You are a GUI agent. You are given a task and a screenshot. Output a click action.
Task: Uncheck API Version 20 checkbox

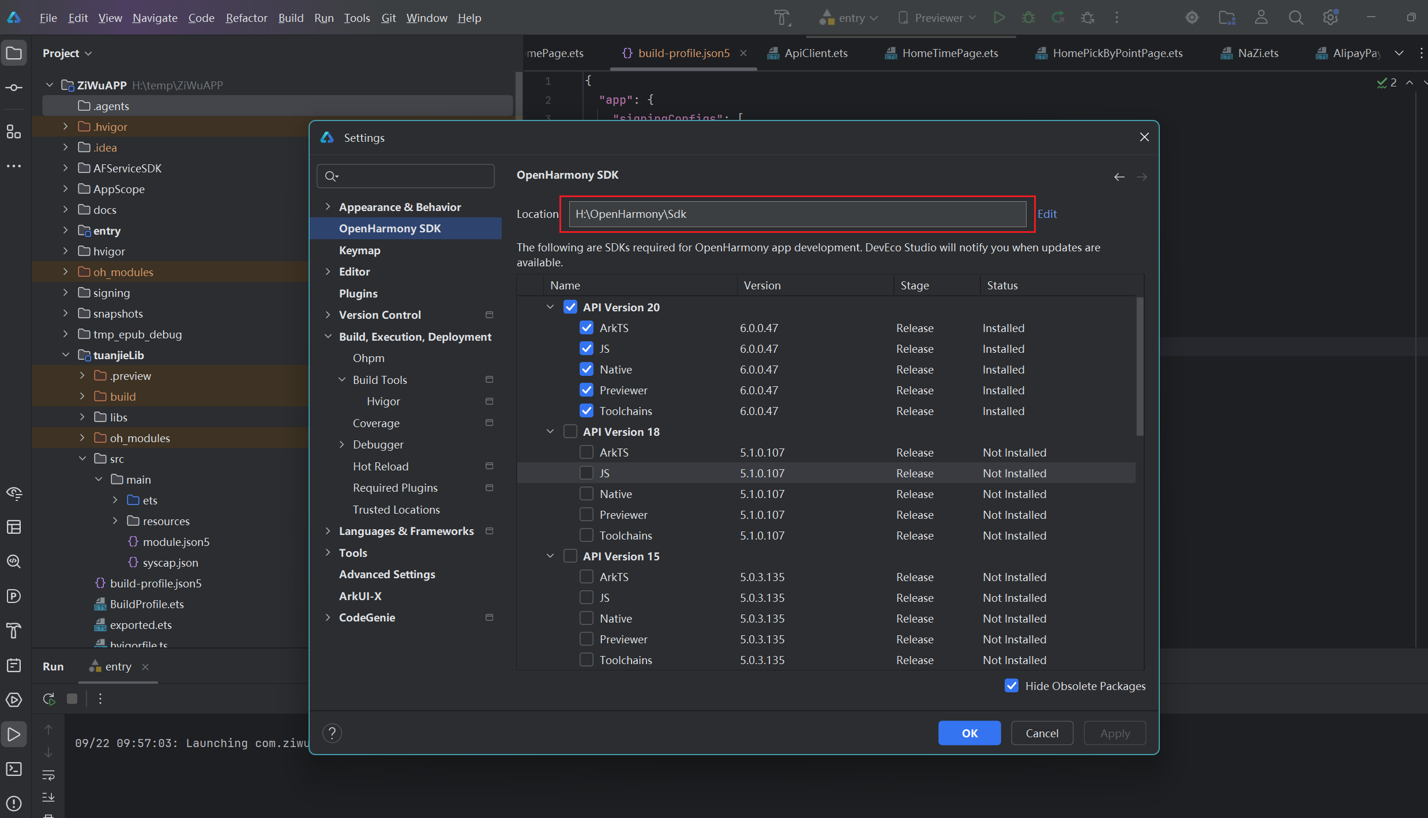tap(570, 307)
